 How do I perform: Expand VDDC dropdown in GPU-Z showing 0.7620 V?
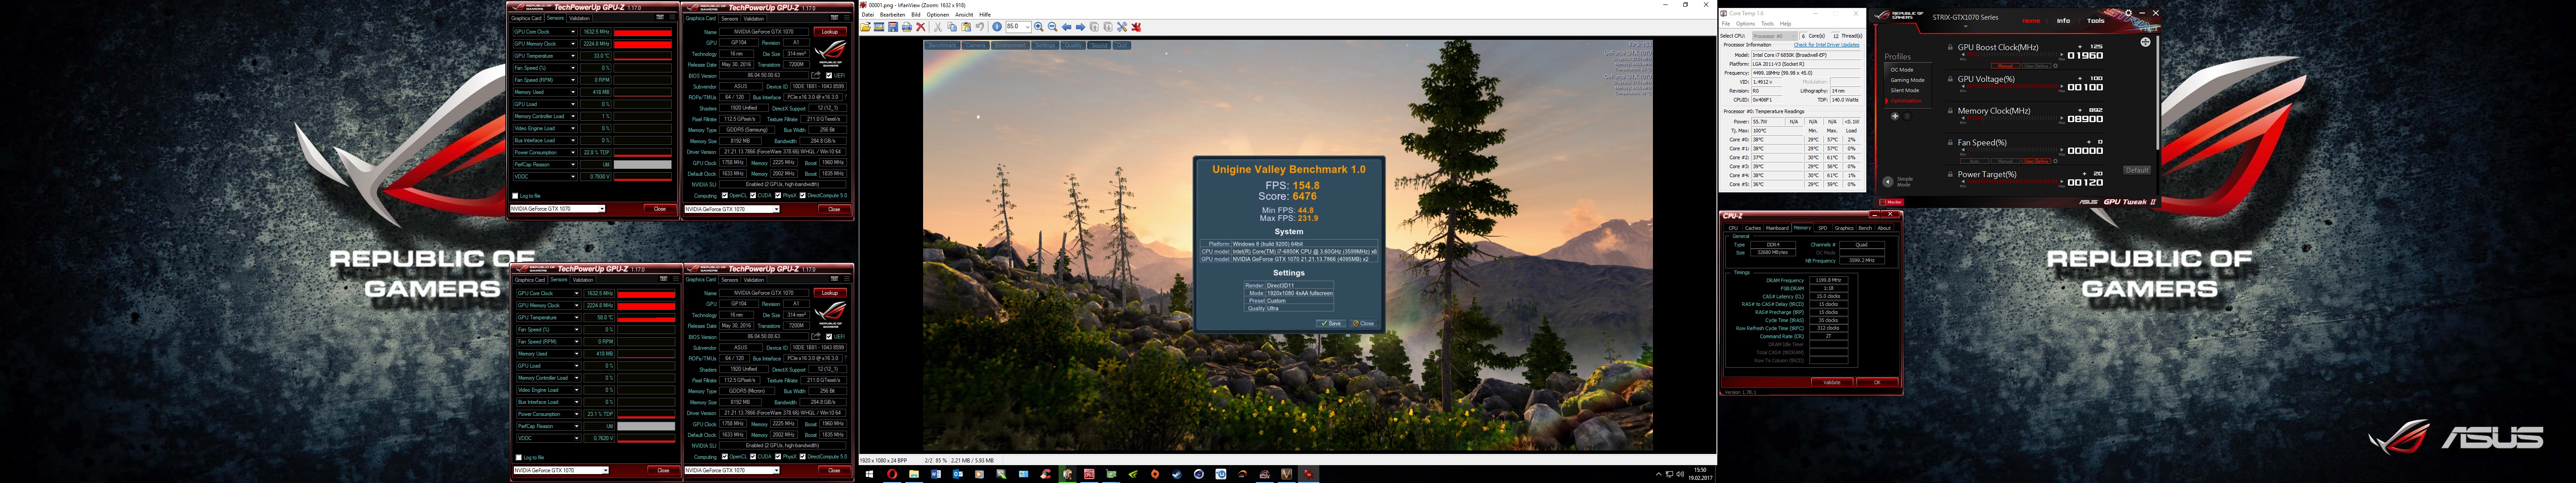coord(577,438)
